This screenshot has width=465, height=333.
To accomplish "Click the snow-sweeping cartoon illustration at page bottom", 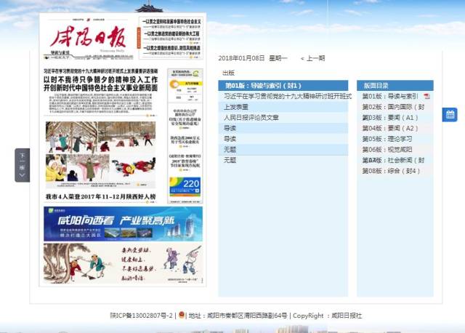I will pyautogui.click(x=123, y=263).
